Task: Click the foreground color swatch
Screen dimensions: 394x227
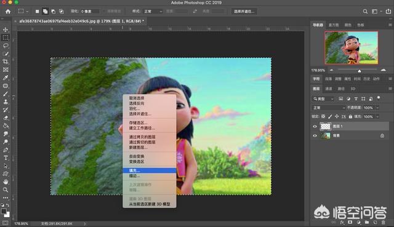Action: (4, 212)
